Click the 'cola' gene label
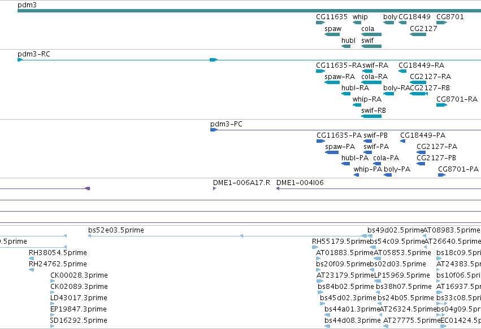 coord(367,29)
